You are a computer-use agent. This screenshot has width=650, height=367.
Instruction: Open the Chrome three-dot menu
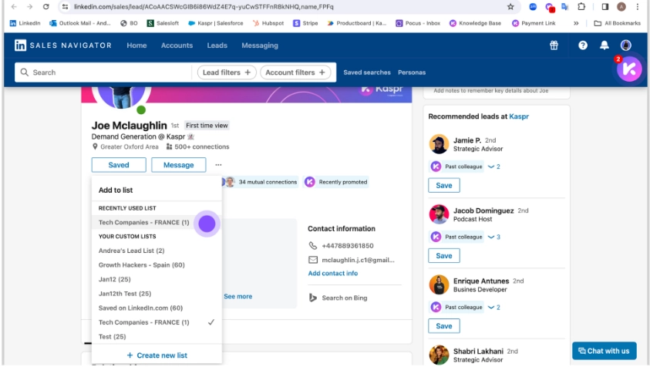click(x=638, y=7)
